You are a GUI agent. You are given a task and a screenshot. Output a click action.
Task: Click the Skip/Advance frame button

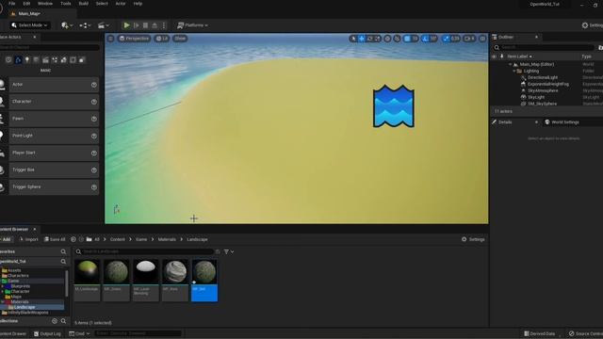136,25
